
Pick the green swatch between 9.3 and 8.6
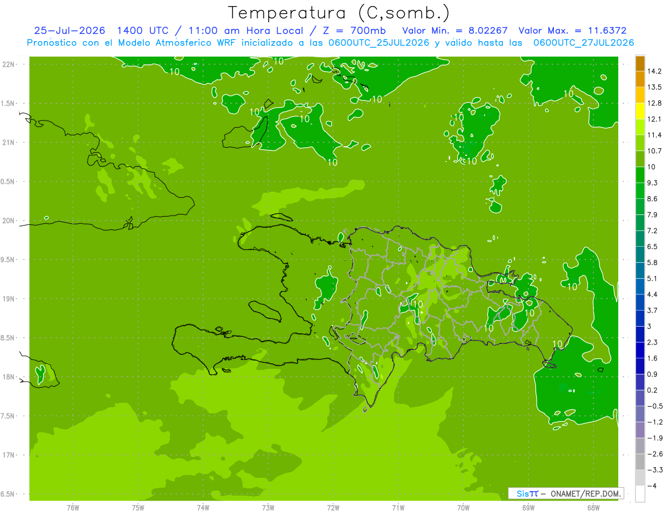pos(640,191)
